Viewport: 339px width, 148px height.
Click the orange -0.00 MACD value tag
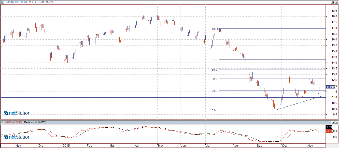coord(330,131)
